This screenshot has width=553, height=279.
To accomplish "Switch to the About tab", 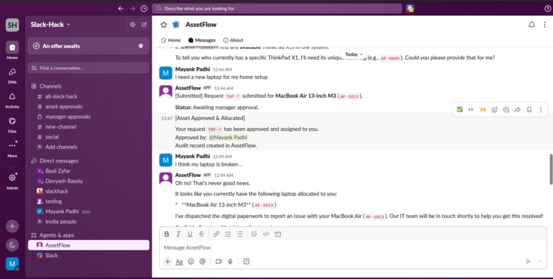I will [233, 40].
